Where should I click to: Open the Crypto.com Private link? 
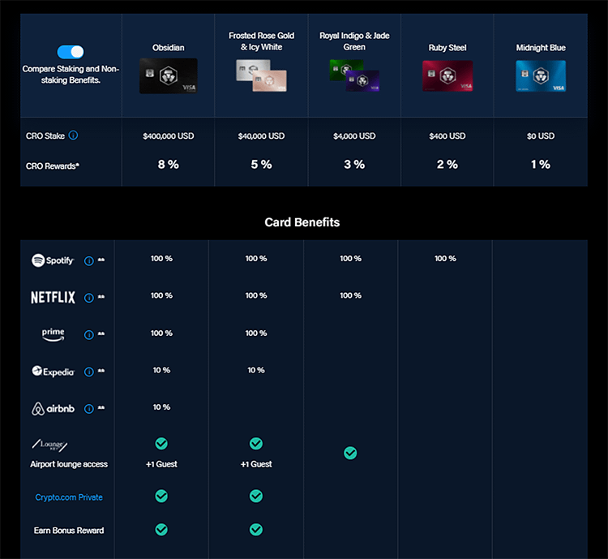pyautogui.click(x=69, y=497)
